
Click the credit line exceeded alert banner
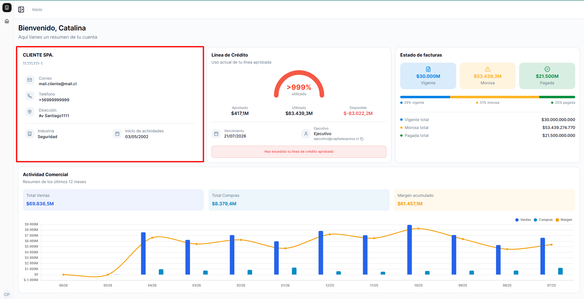tap(299, 151)
